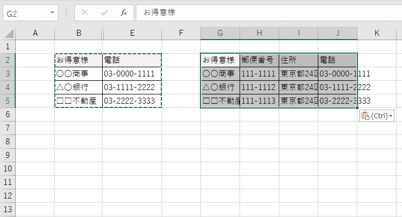Click cell G5 □□不動産 in pasted table

(x=220, y=101)
